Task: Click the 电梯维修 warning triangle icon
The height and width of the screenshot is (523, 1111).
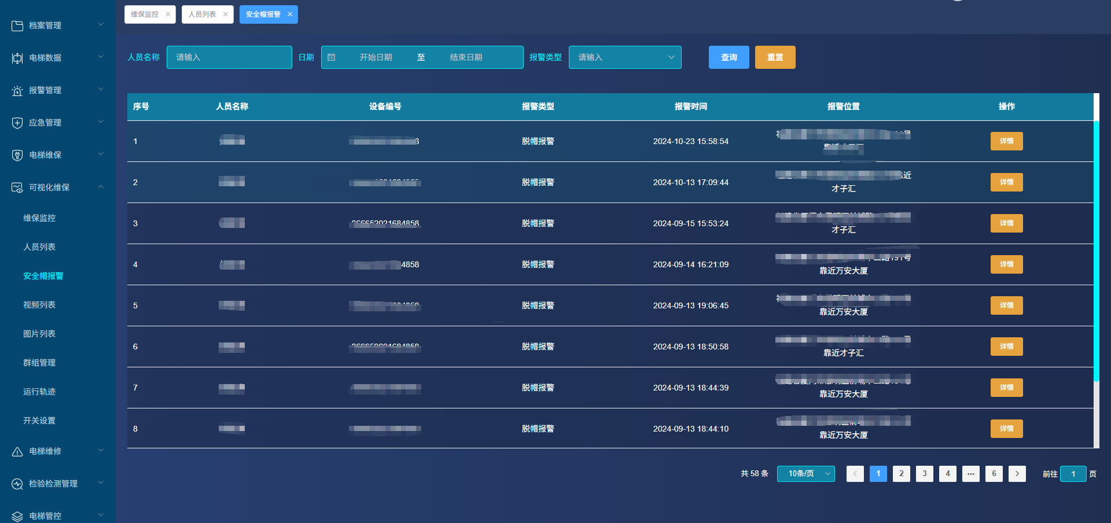Action: coord(17,451)
